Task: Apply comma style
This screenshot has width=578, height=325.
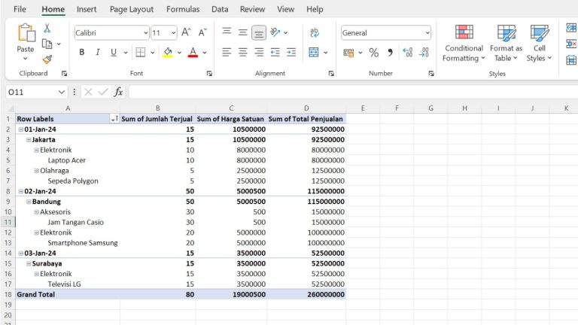Action: [390, 53]
